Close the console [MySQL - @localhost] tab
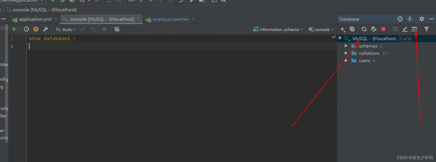Screen dimensions: 436x162 pyautogui.click(x=139, y=19)
